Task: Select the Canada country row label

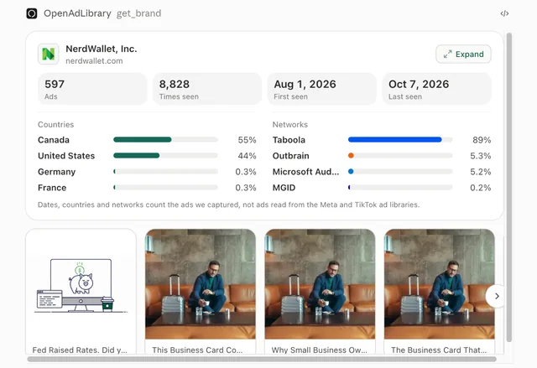Action: coord(54,140)
